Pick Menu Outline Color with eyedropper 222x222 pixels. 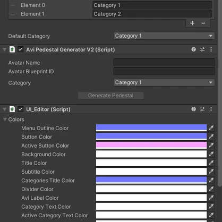[211, 127]
